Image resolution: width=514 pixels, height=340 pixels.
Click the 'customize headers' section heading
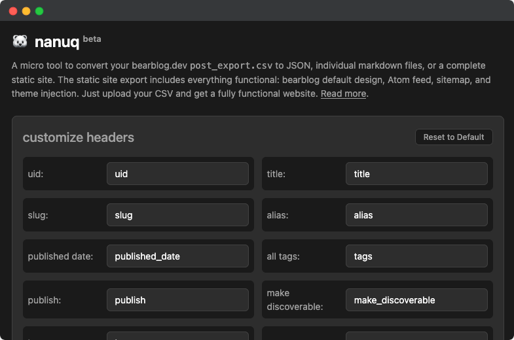[x=79, y=137]
